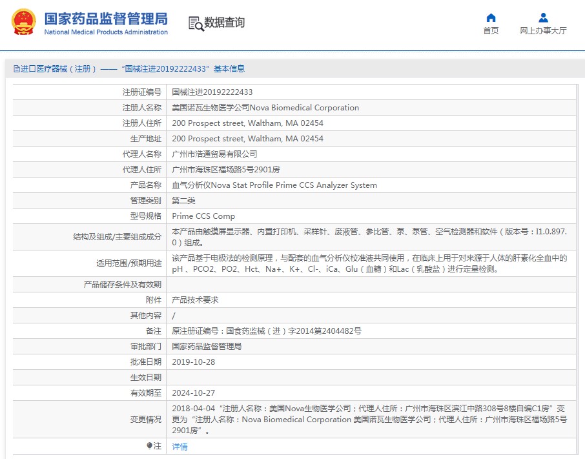The height and width of the screenshot is (459, 585).
Task: Open 网上办事大厅 via the person icon
Action: (543, 17)
